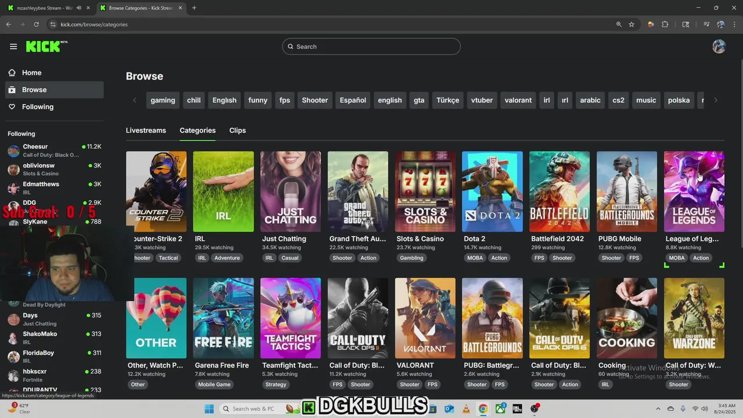Open the Teamfight Tactics thumbnail
Image resolution: width=743 pixels, height=418 pixels.
click(291, 318)
